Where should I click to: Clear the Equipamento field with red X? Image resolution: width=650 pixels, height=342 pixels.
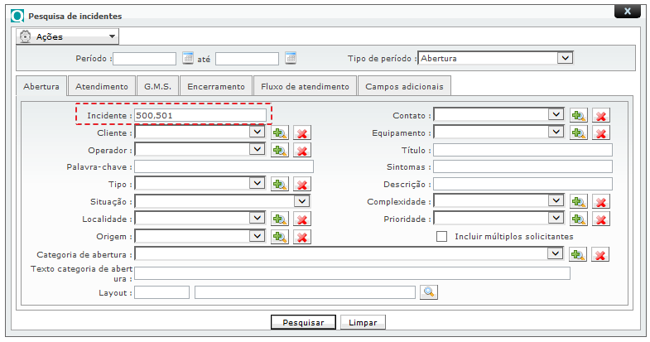point(601,132)
